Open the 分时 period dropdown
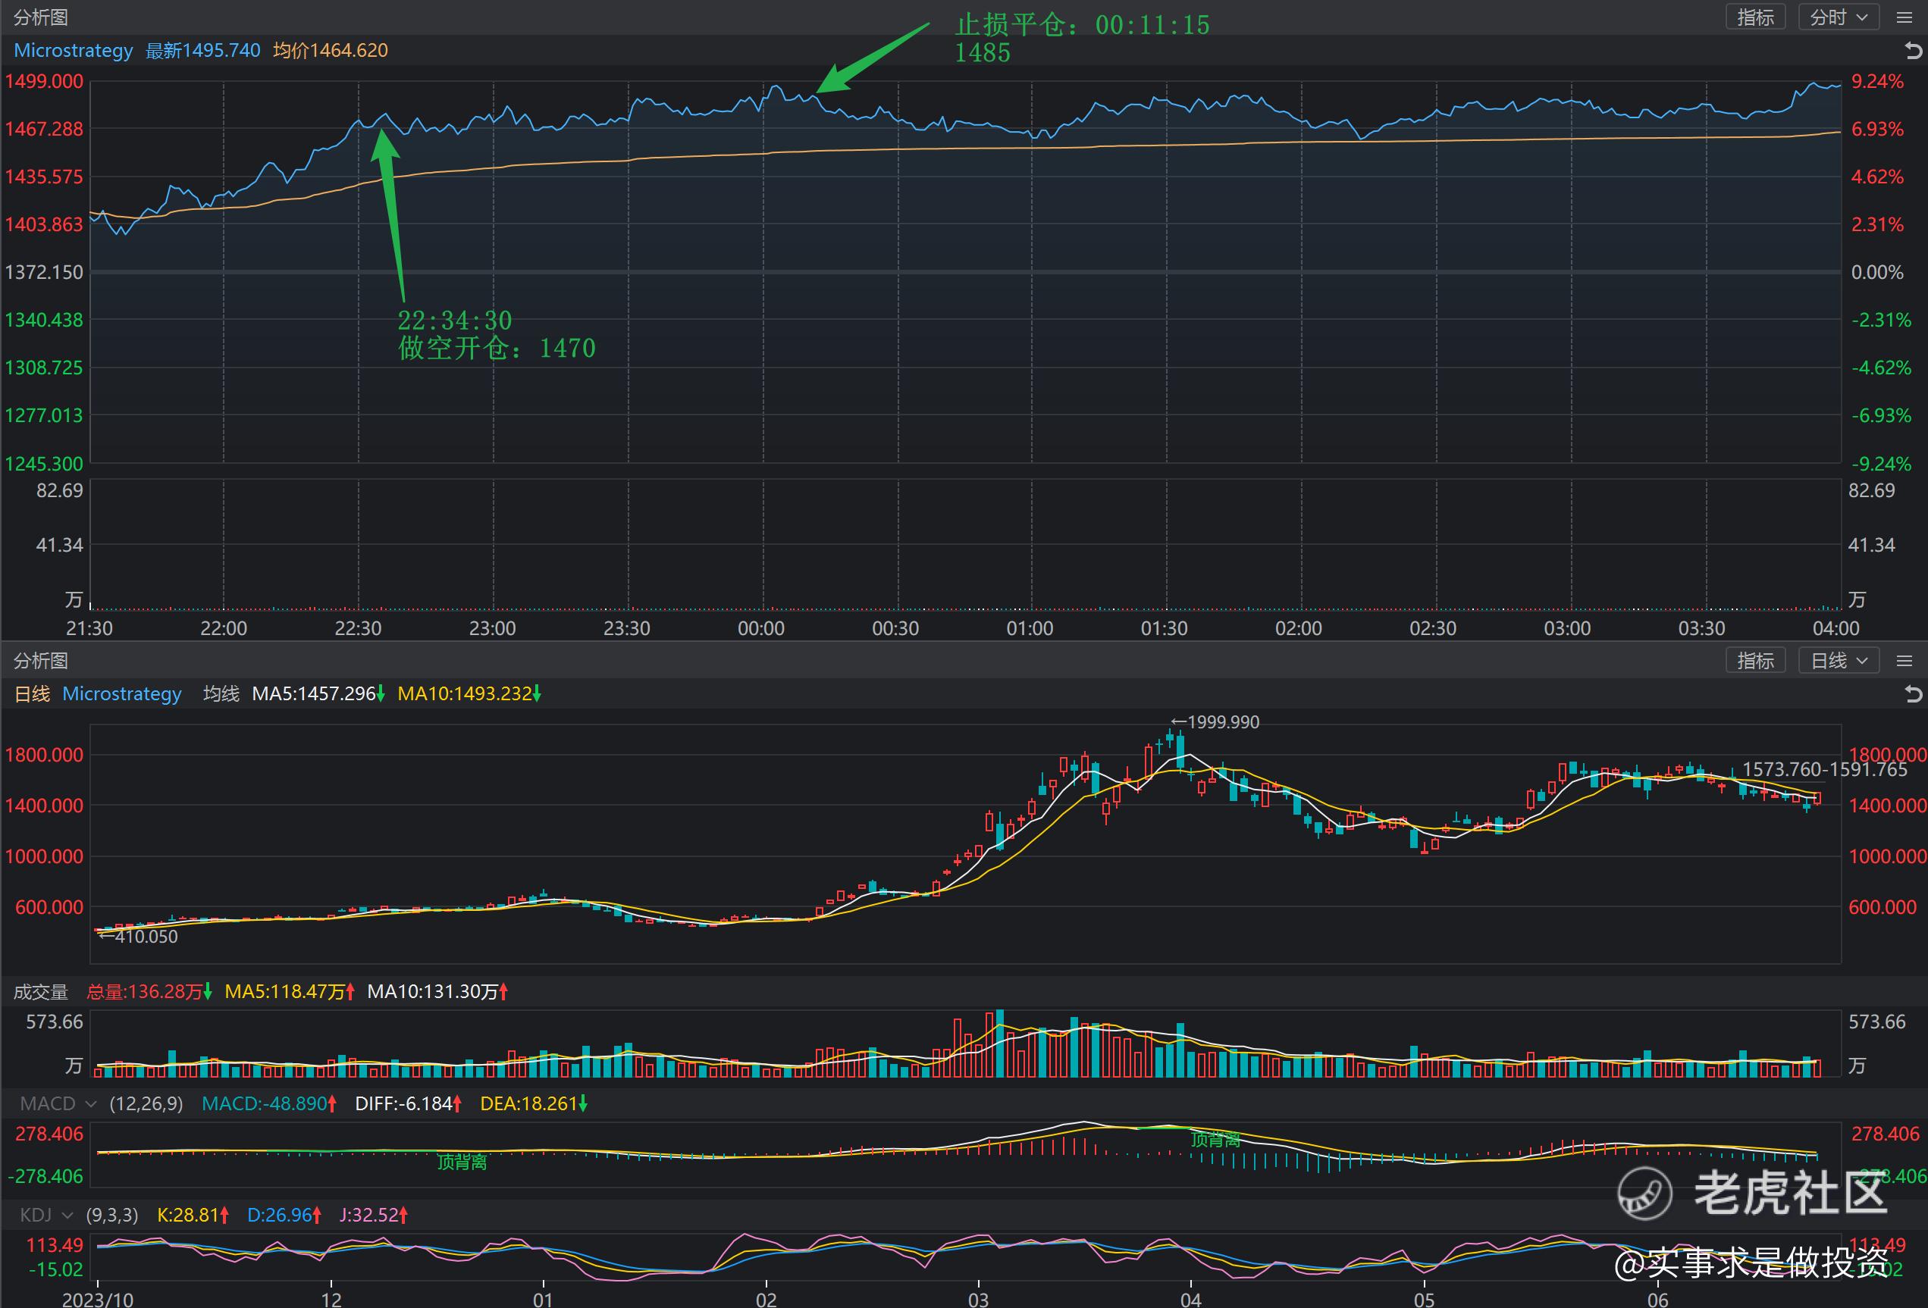The width and height of the screenshot is (1928, 1308). pyautogui.click(x=1839, y=17)
